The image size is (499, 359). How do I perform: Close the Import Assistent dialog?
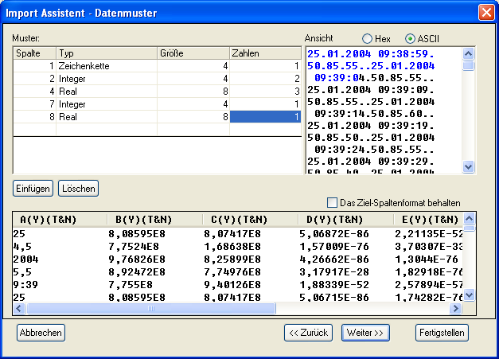click(x=486, y=13)
